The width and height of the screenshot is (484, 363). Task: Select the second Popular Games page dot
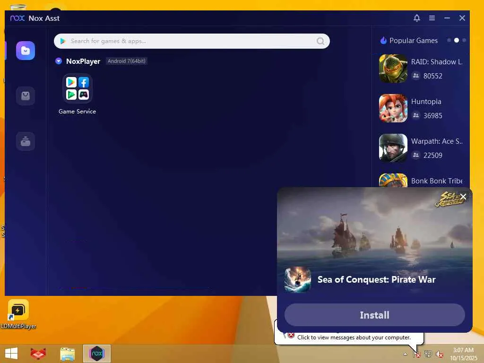point(457,41)
